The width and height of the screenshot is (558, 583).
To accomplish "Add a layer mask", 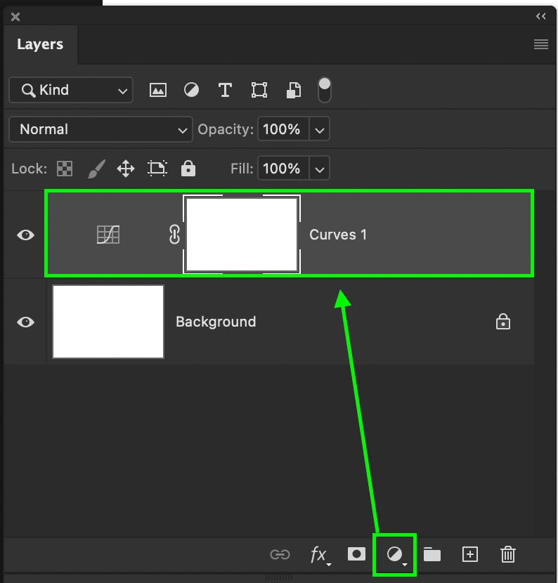I will (356, 554).
